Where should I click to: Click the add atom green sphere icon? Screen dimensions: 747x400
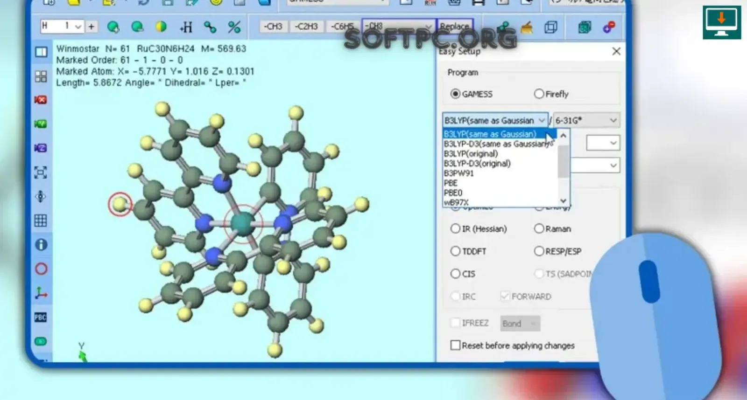point(113,27)
